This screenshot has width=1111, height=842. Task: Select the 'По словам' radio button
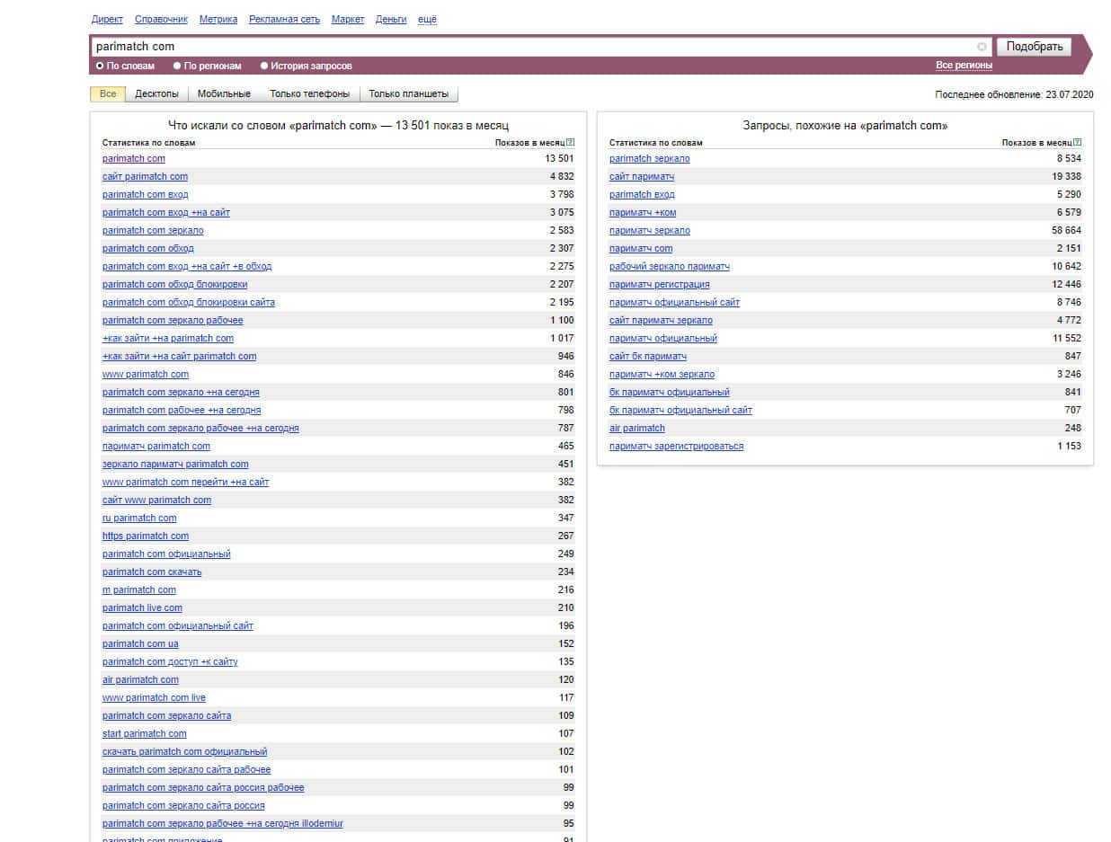(x=100, y=66)
